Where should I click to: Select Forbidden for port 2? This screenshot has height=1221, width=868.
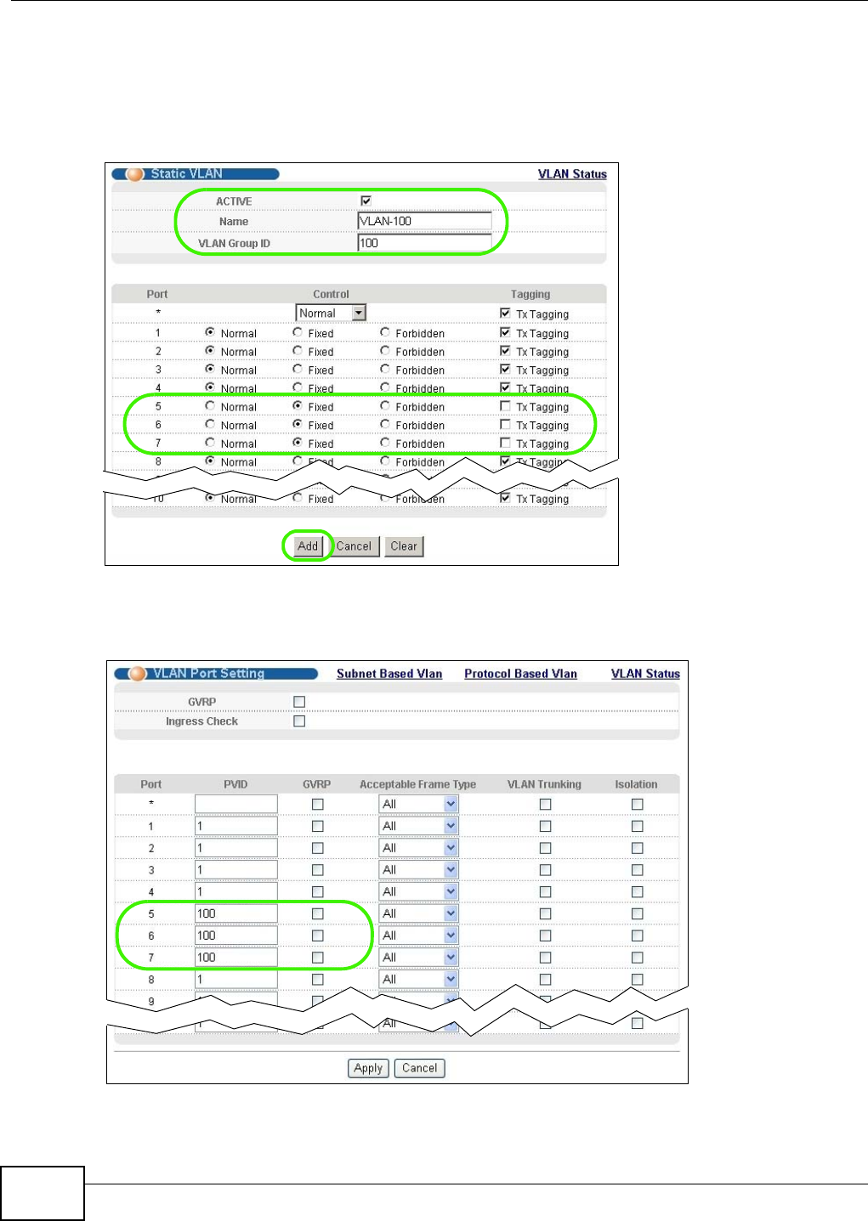tap(385, 351)
